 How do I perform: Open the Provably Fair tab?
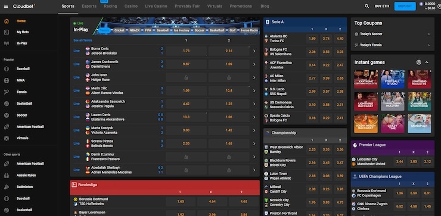(x=187, y=6)
